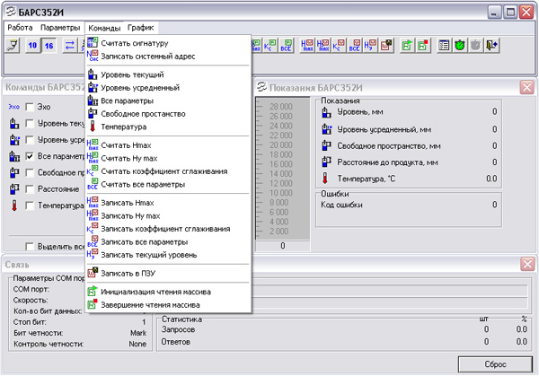Viewport: 539px width, 376px height.
Task: Click the Ответов statistics row label
Action: tap(176, 342)
